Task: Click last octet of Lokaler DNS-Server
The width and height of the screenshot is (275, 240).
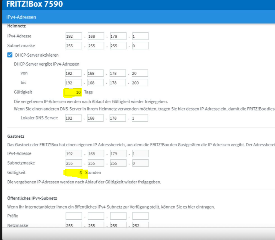Action: pos(140,118)
